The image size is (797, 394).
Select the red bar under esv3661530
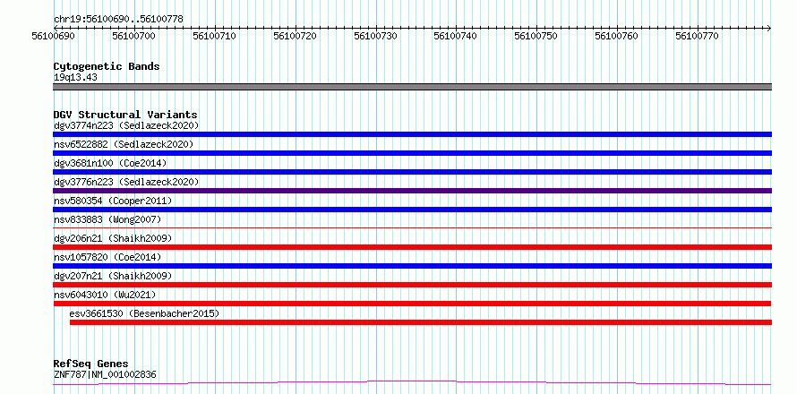pyautogui.click(x=421, y=322)
